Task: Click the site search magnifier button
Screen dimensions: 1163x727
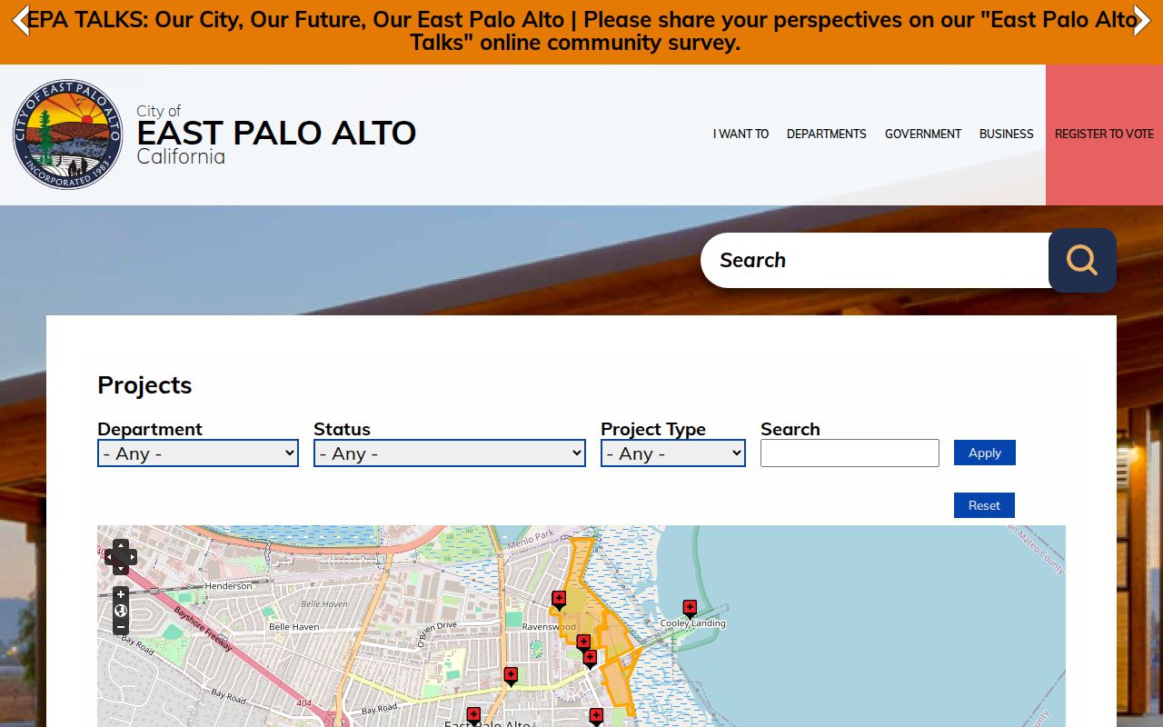Action: pos(1082,260)
